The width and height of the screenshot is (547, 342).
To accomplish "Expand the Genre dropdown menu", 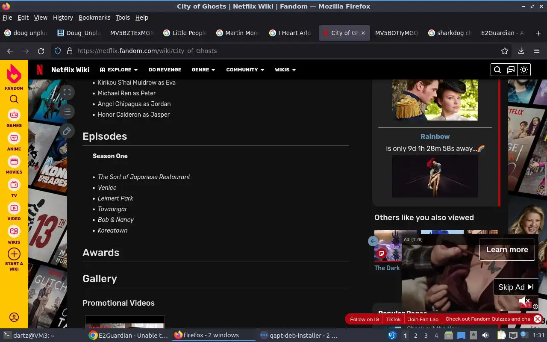I will 203,70.
